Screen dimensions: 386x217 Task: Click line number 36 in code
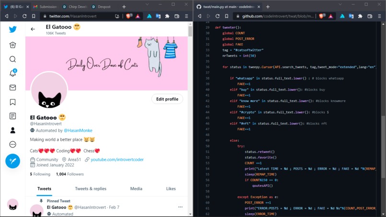click(x=207, y=67)
